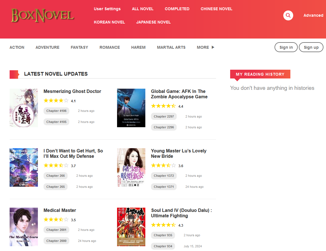Open Chapter 4106 of Mesmerizing Ghost Doctor
326x251 pixels.
coord(56,111)
